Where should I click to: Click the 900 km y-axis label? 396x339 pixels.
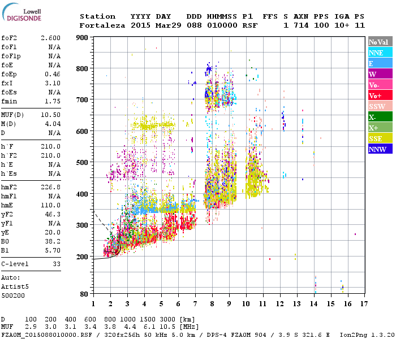pyautogui.click(x=82, y=38)
